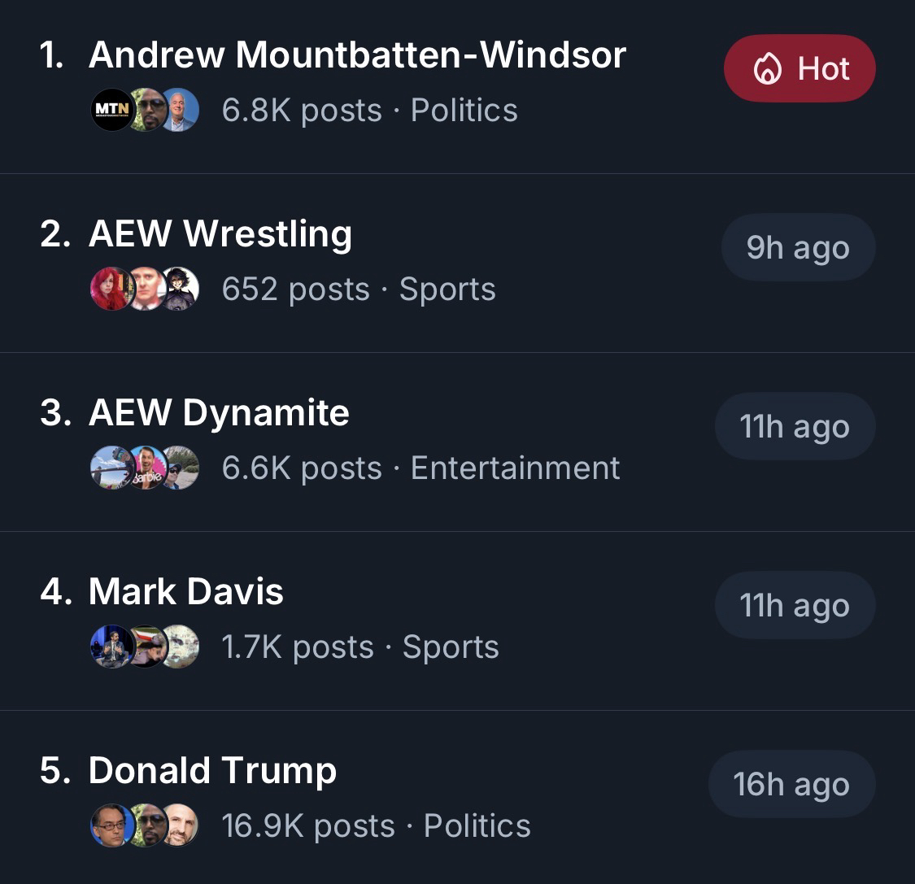Screen dimensions: 915x884
Task: Tap the MTN logo avatar
Action: [111, 110]
